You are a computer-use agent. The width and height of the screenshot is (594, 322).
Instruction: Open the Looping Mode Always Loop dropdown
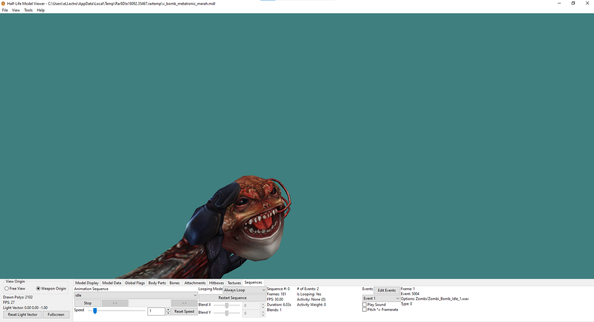coord(244,290)
